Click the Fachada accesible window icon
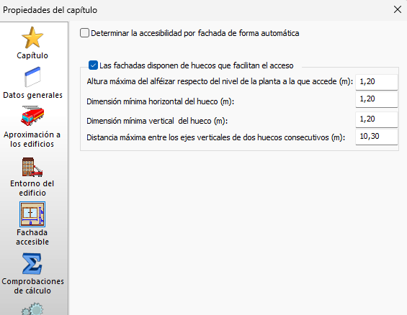 tap(32, 214)
